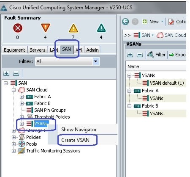The image size is (190, 177).
Task: Select the VSAN default (1) row
Action: 156,83
